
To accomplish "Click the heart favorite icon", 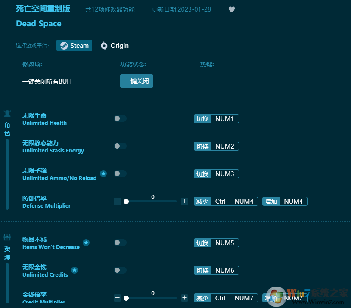I will (x=231, y=9).
